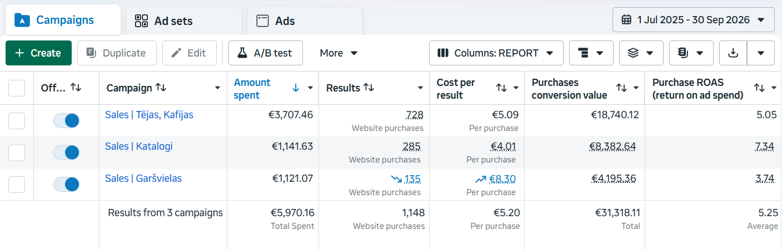Screen dimensions: 782x250
Task: Click the €8,382.64 conversion value
Action: click(612, 147)
